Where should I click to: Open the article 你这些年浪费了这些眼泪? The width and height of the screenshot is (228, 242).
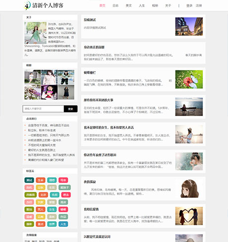pyautogui.click(x=100, y=155)
